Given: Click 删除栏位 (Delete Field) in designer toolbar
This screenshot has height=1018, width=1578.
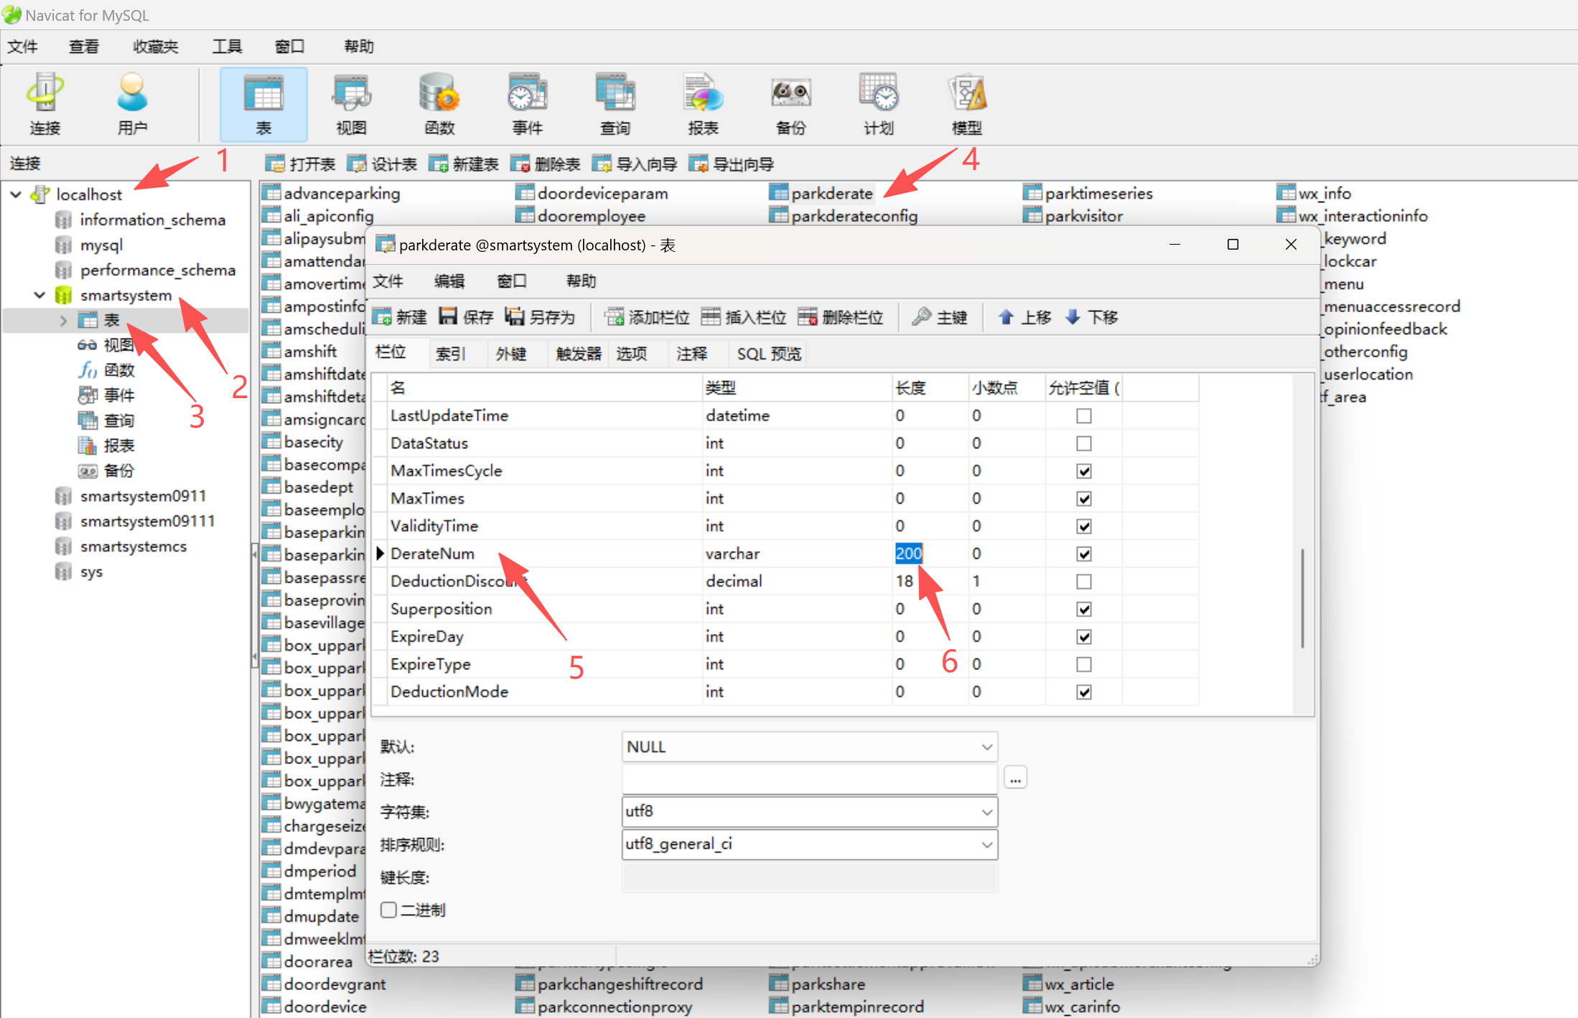Looking at the screenshot, I should coord(840,317).
